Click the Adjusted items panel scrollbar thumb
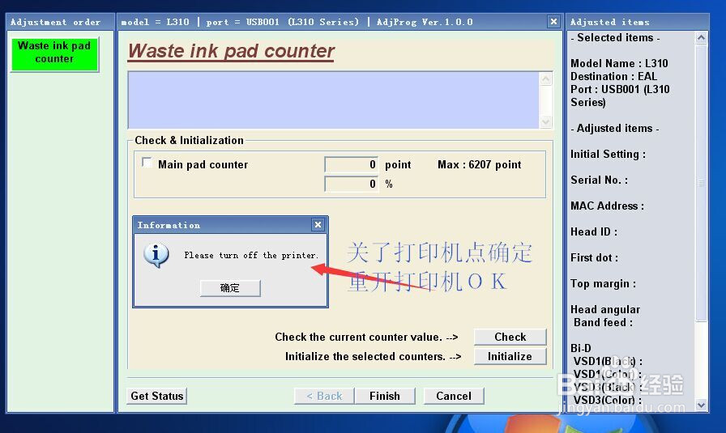 702,183
